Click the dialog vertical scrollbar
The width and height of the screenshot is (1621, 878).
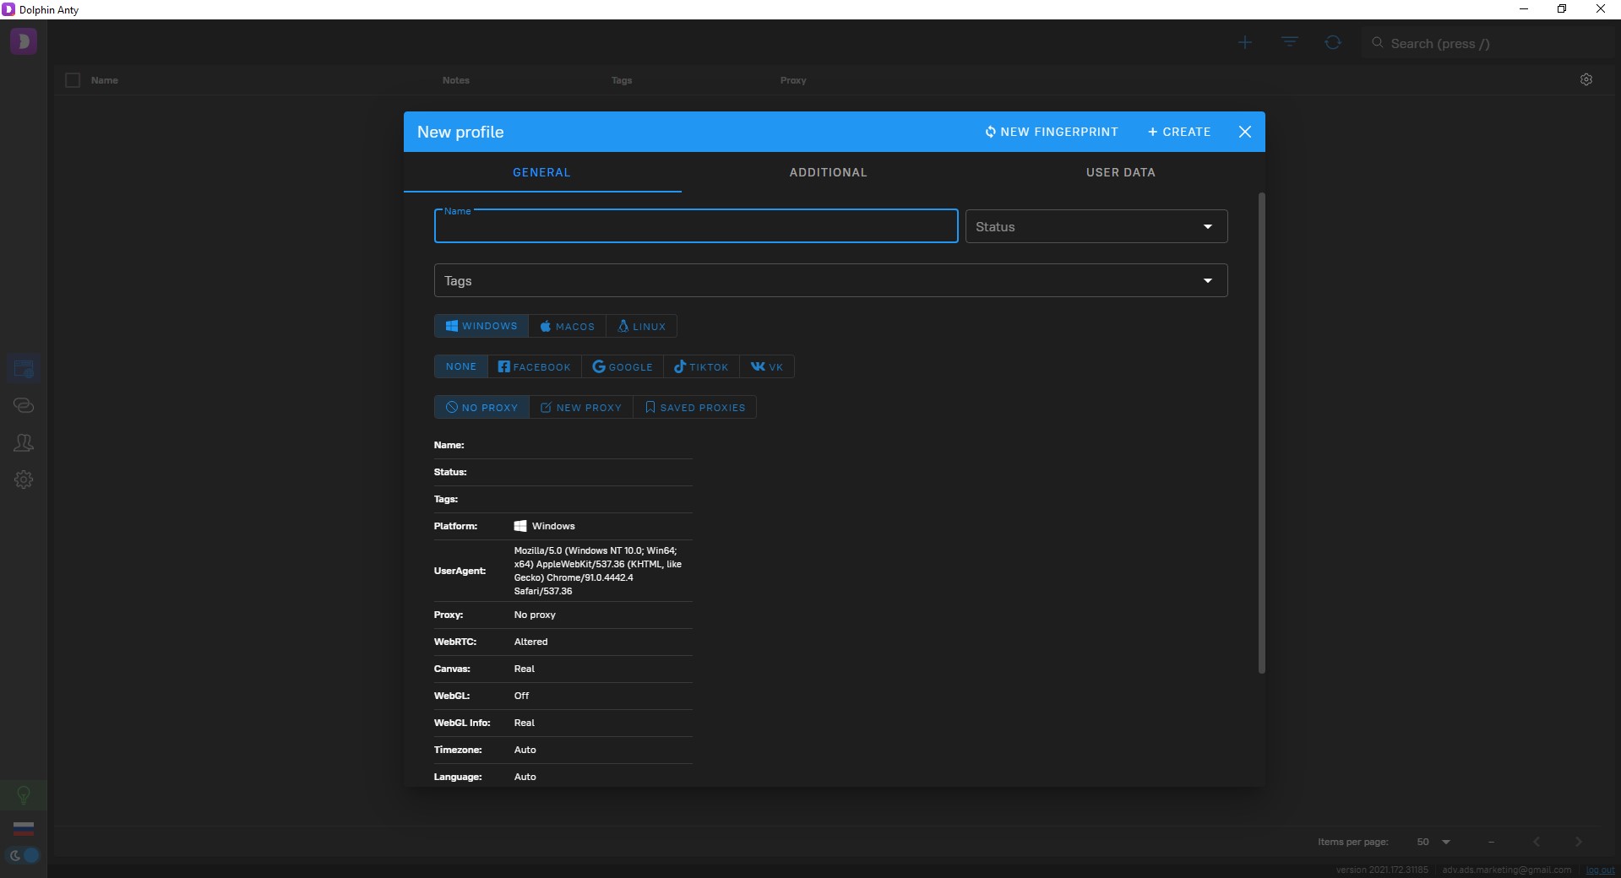(1262, 432)
